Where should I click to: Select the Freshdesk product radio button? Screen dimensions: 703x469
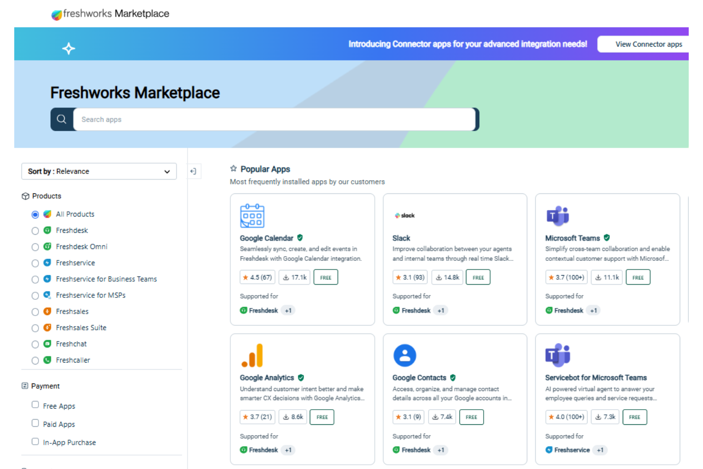[35, 230]
